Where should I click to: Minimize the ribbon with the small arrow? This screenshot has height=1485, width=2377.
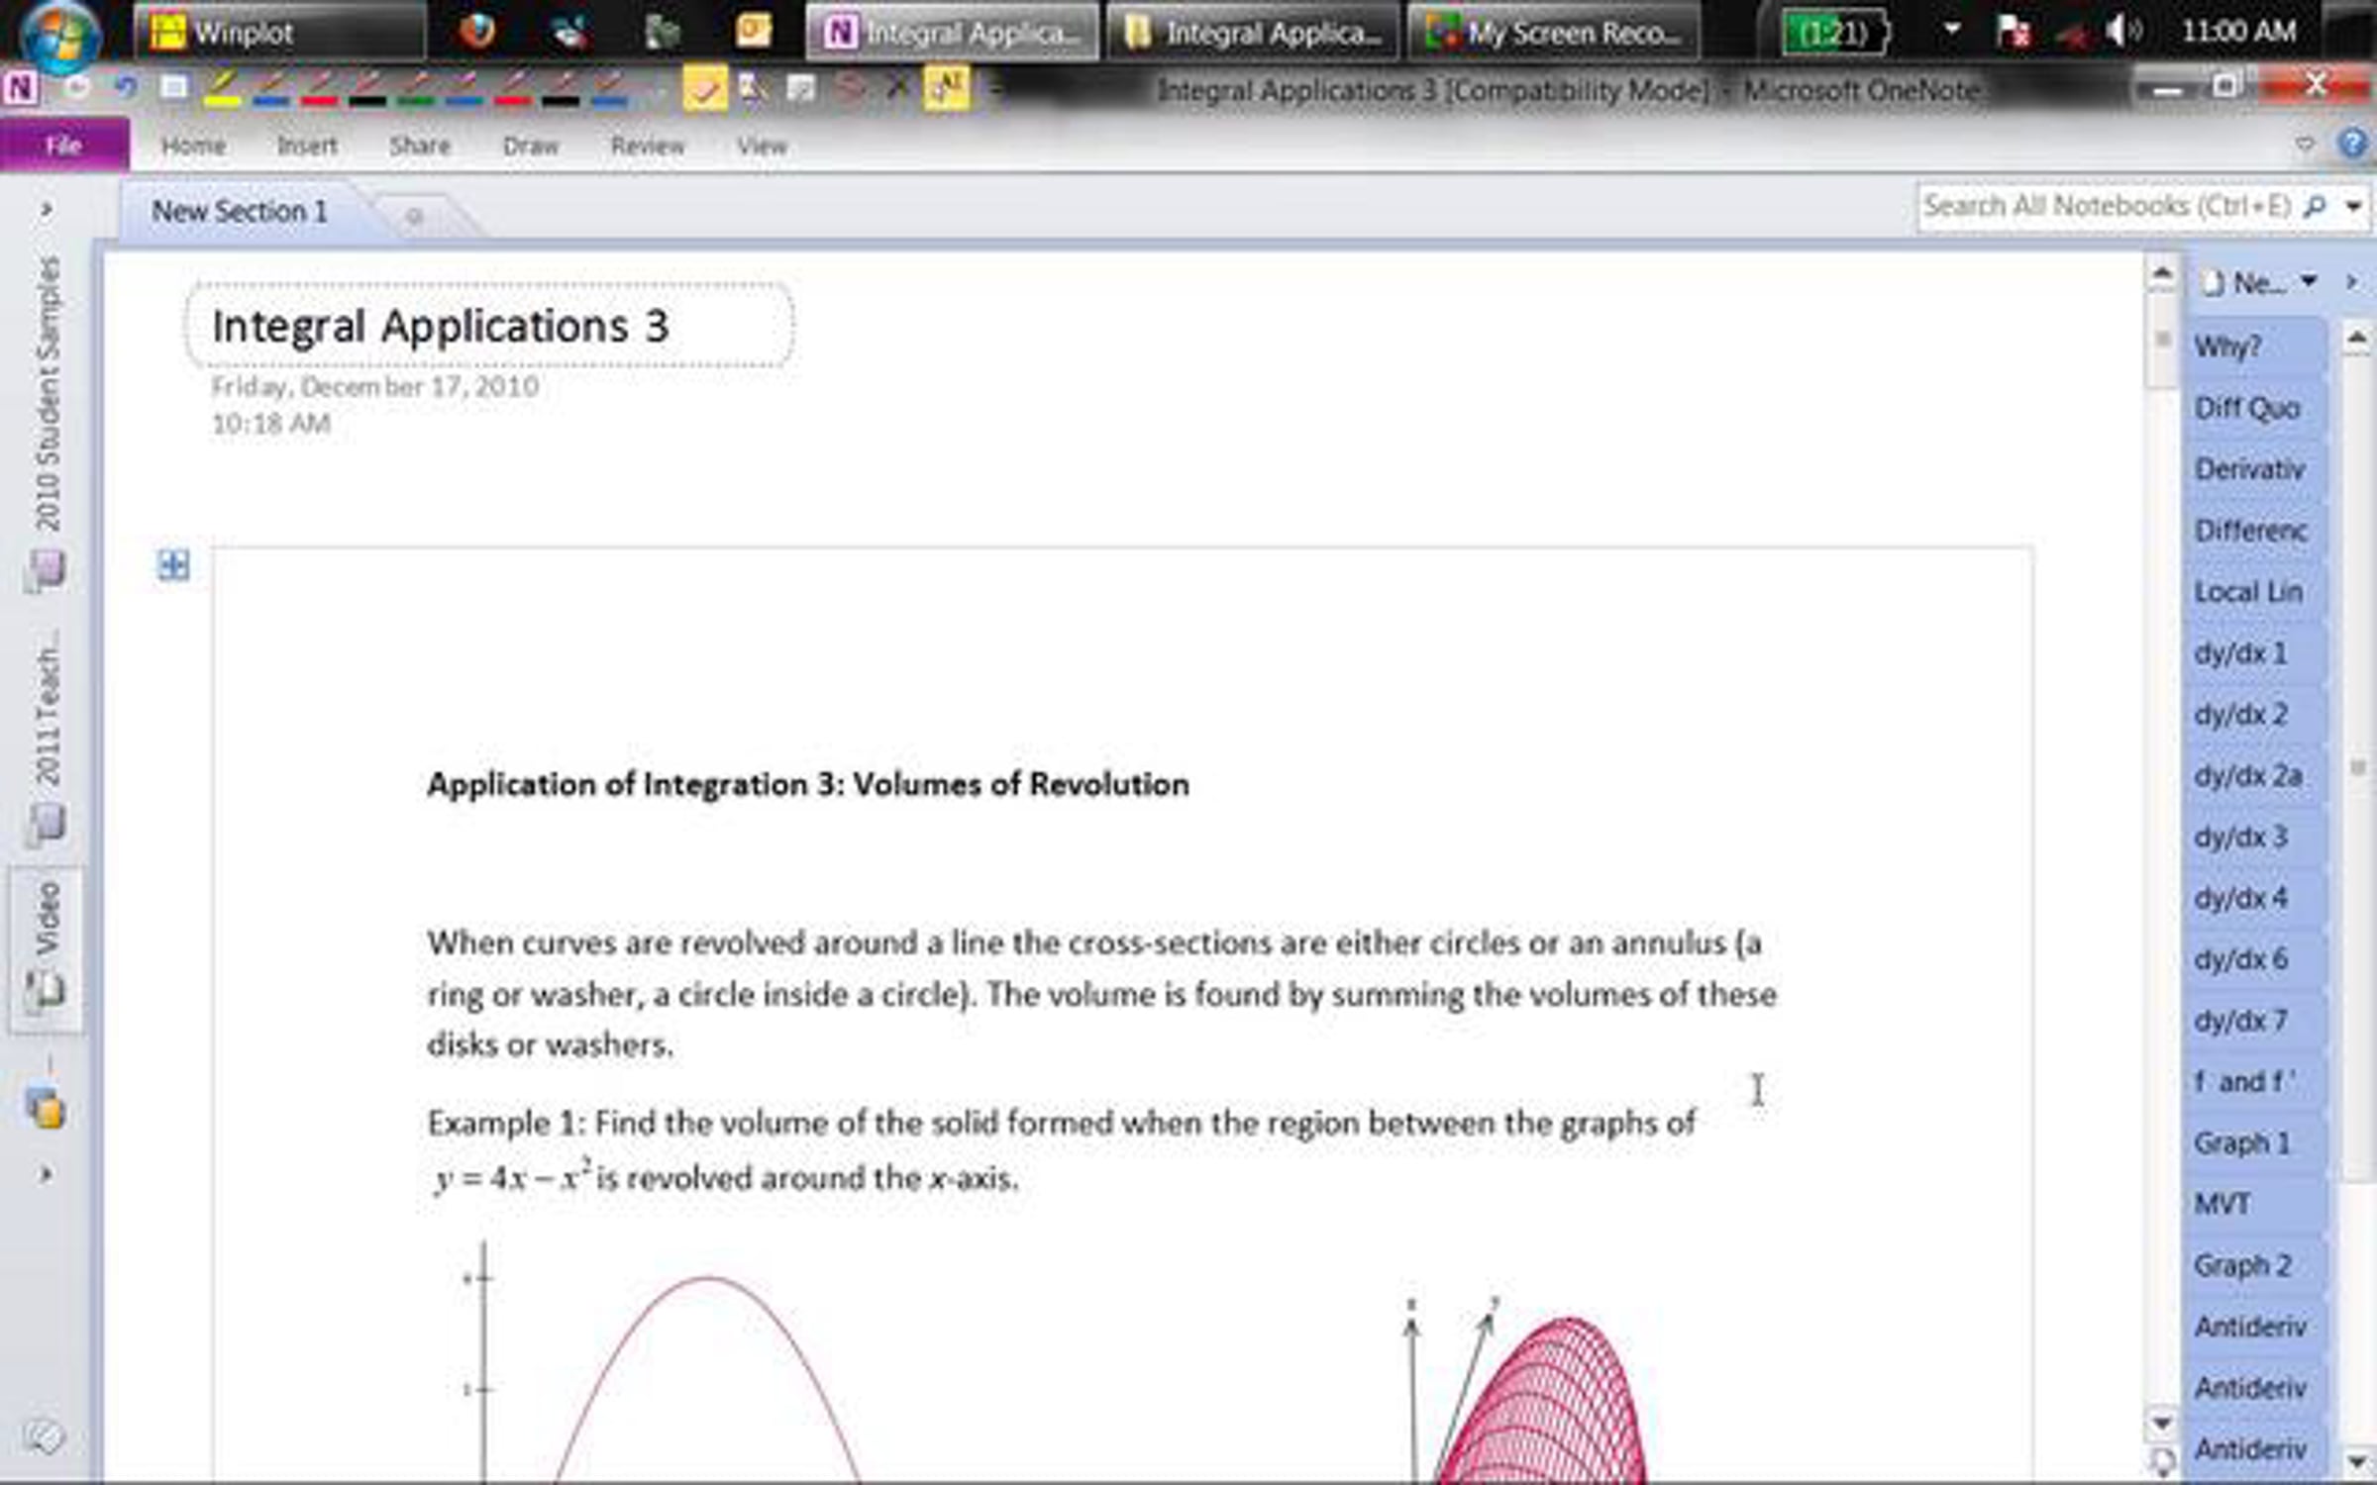pyautogui.click(x=2305, y=145)
